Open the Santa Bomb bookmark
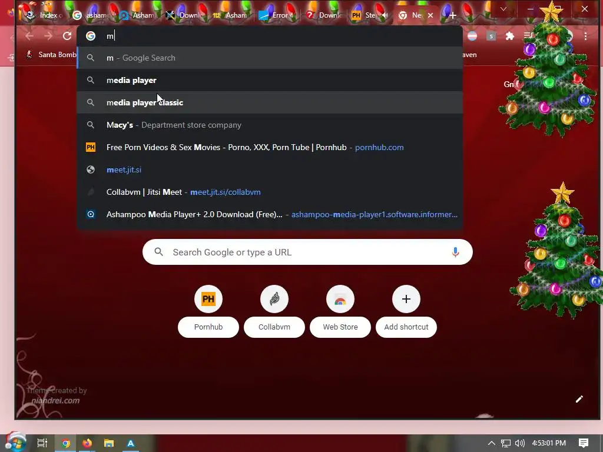Image resolution: width=603 pixels, height=452 pixels. coord(52,55)
